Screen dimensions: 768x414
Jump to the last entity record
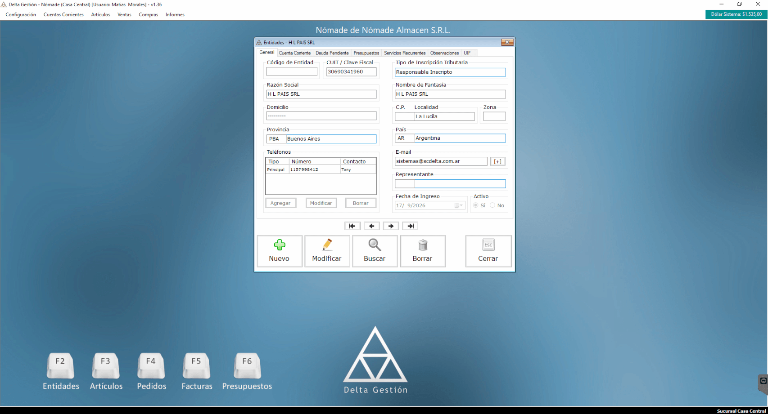pyautogui.click(x=410, y=226)
